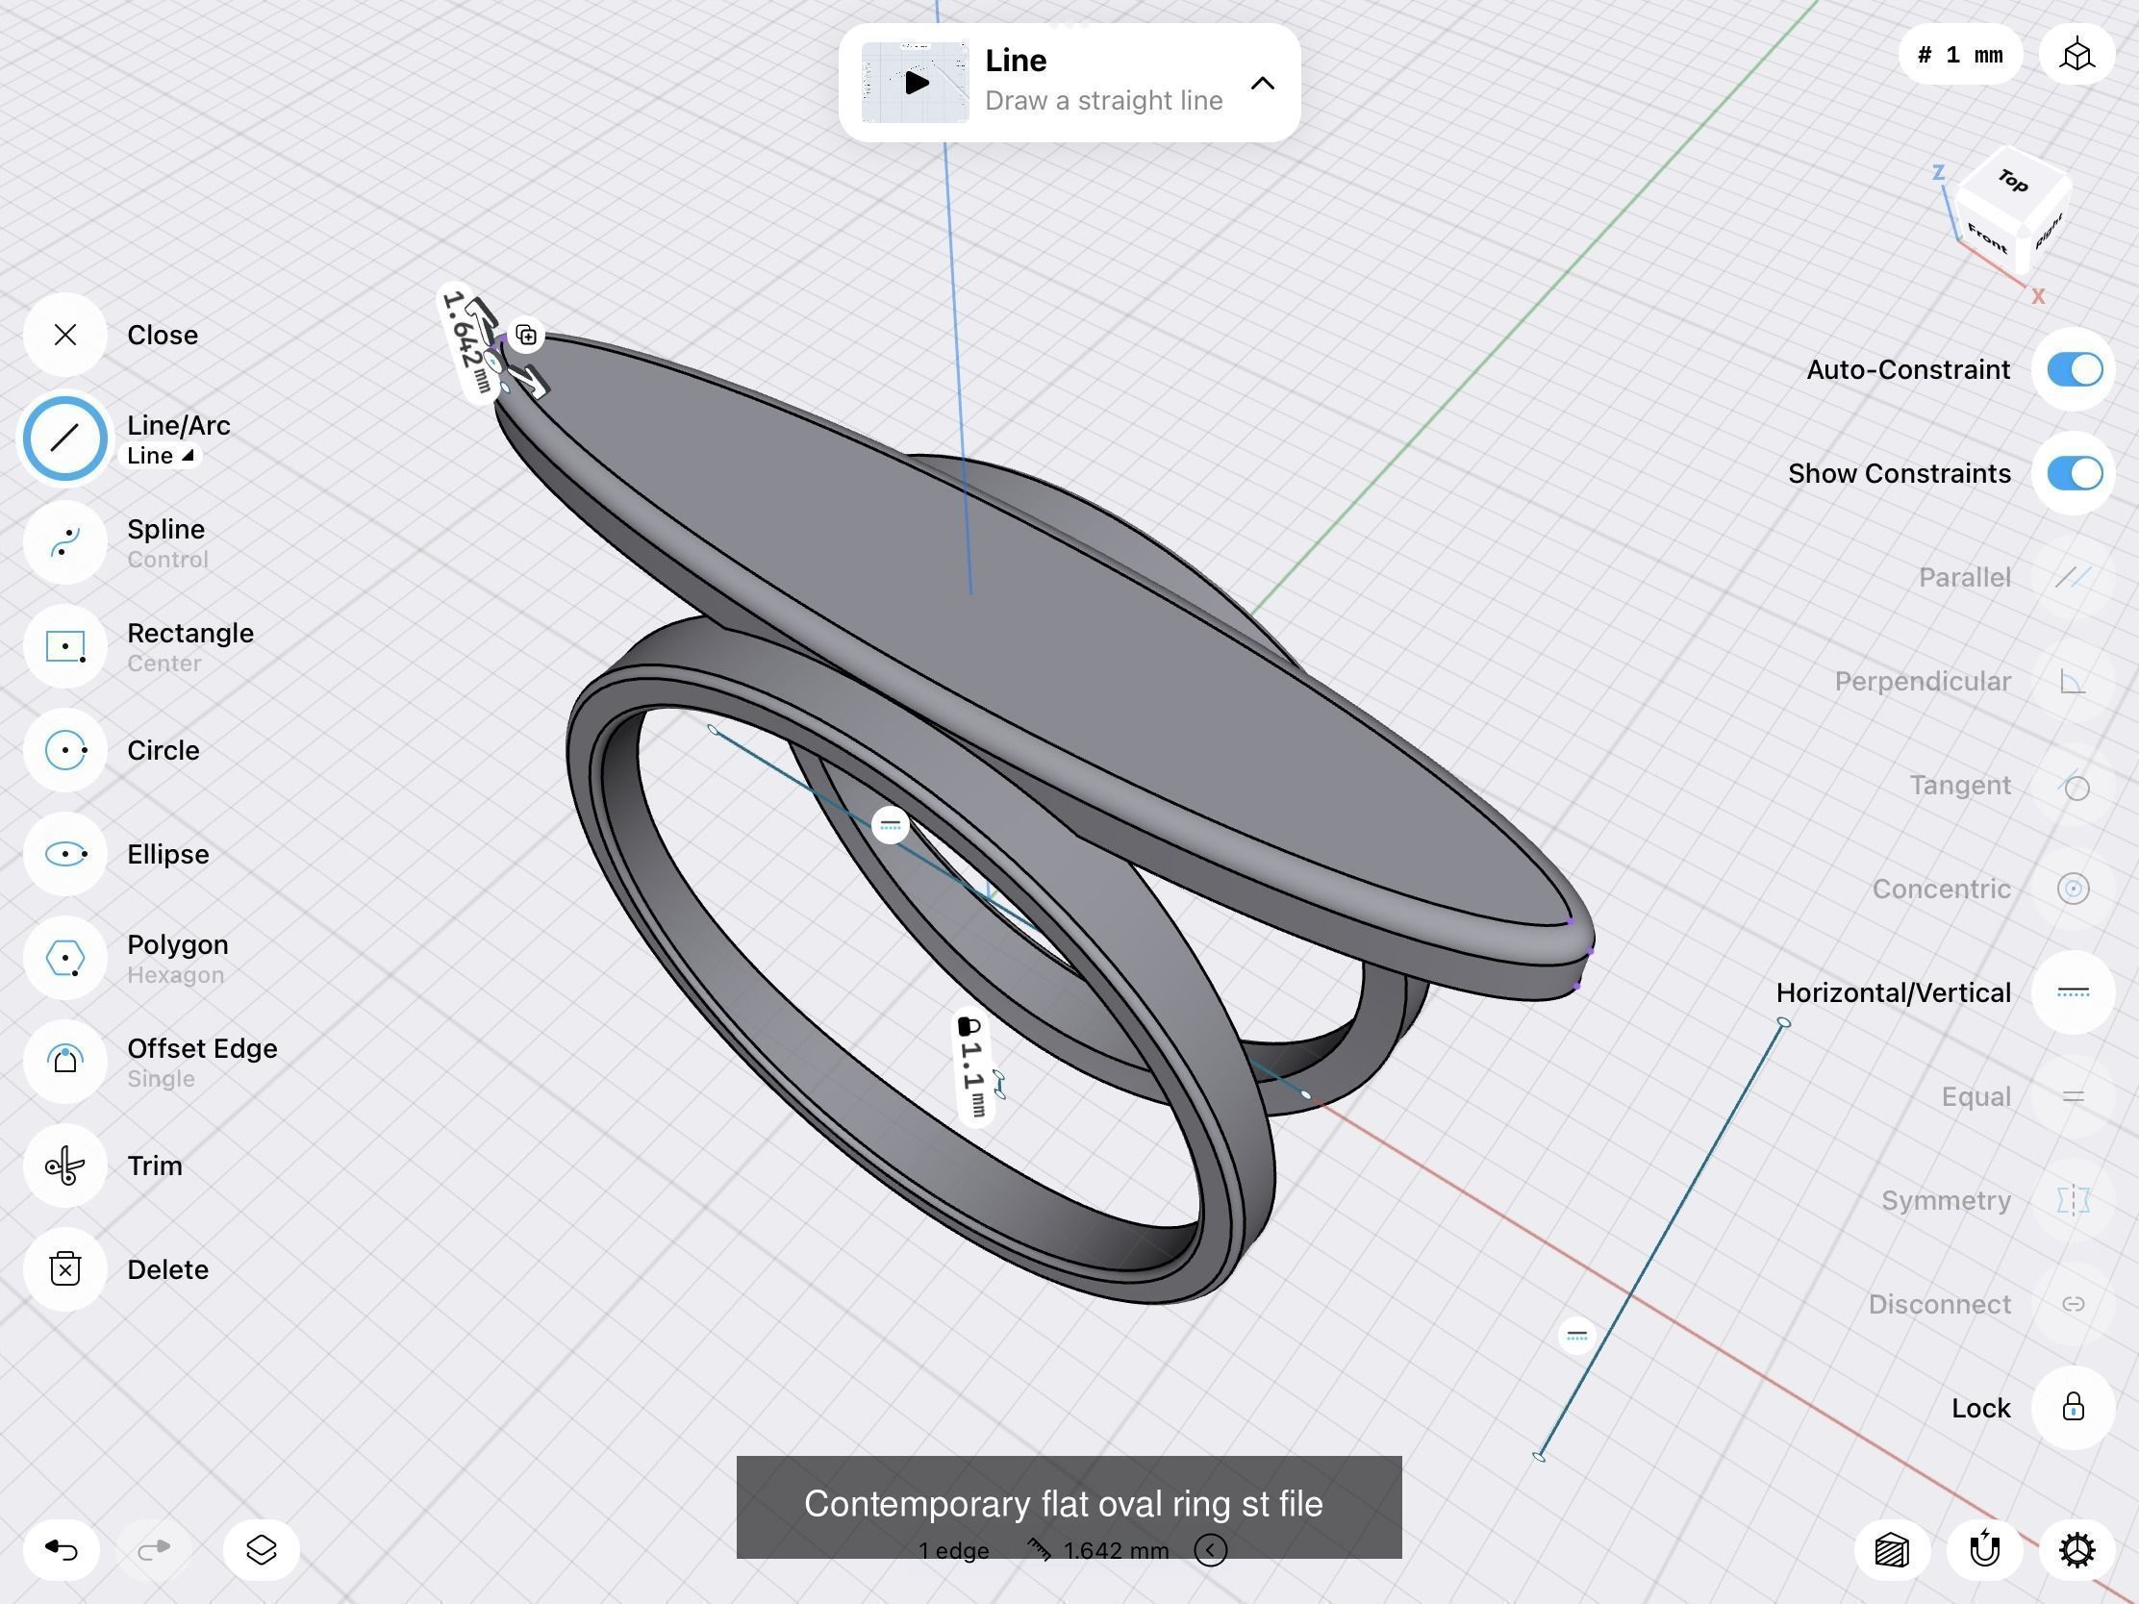Open the visual style hatch icon

[1893, 1550]
